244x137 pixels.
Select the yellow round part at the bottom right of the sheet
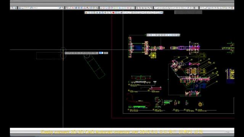click(x=200, y=104)
